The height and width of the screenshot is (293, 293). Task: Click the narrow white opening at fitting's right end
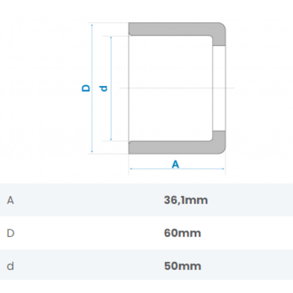click(219, 88)
